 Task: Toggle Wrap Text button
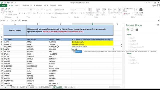click(59, 10)
